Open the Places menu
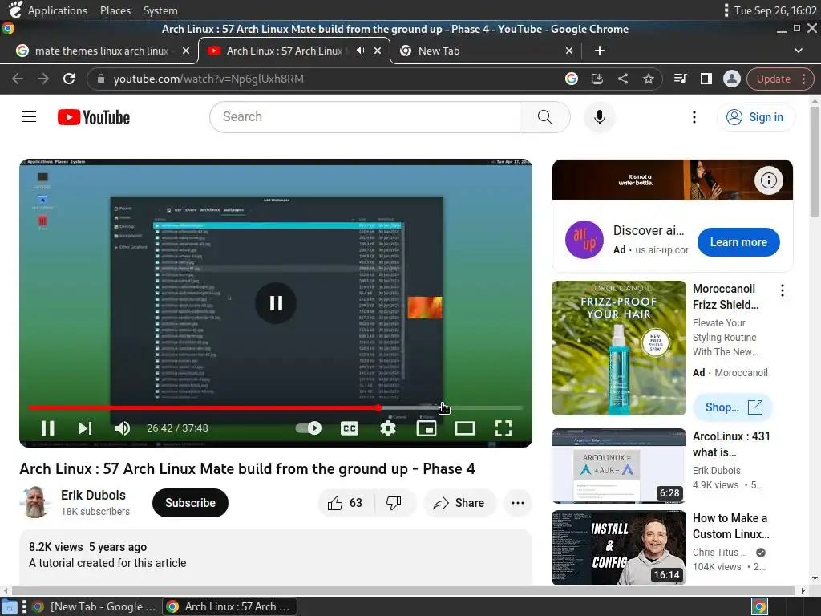Screen dimensions: 821x616 click(x=115, y=10)
